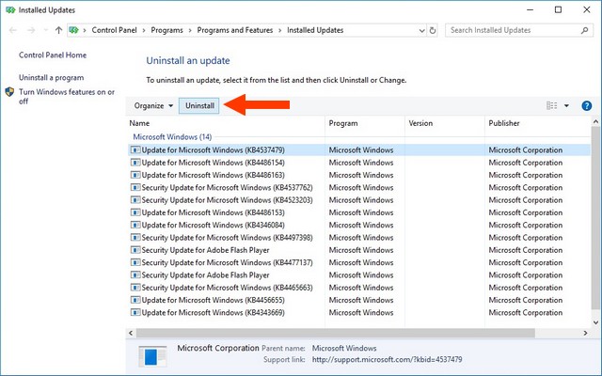Open the support.microsoft.com kbid=4537479 link
This screenshot has width=602, height=376.
[x=387, y=360]
